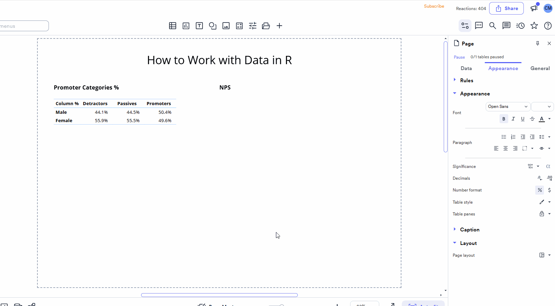Screen dimensions: 555x306
Task: Select the text box tool
Action: pyautogui.click(x=199, y=26)
